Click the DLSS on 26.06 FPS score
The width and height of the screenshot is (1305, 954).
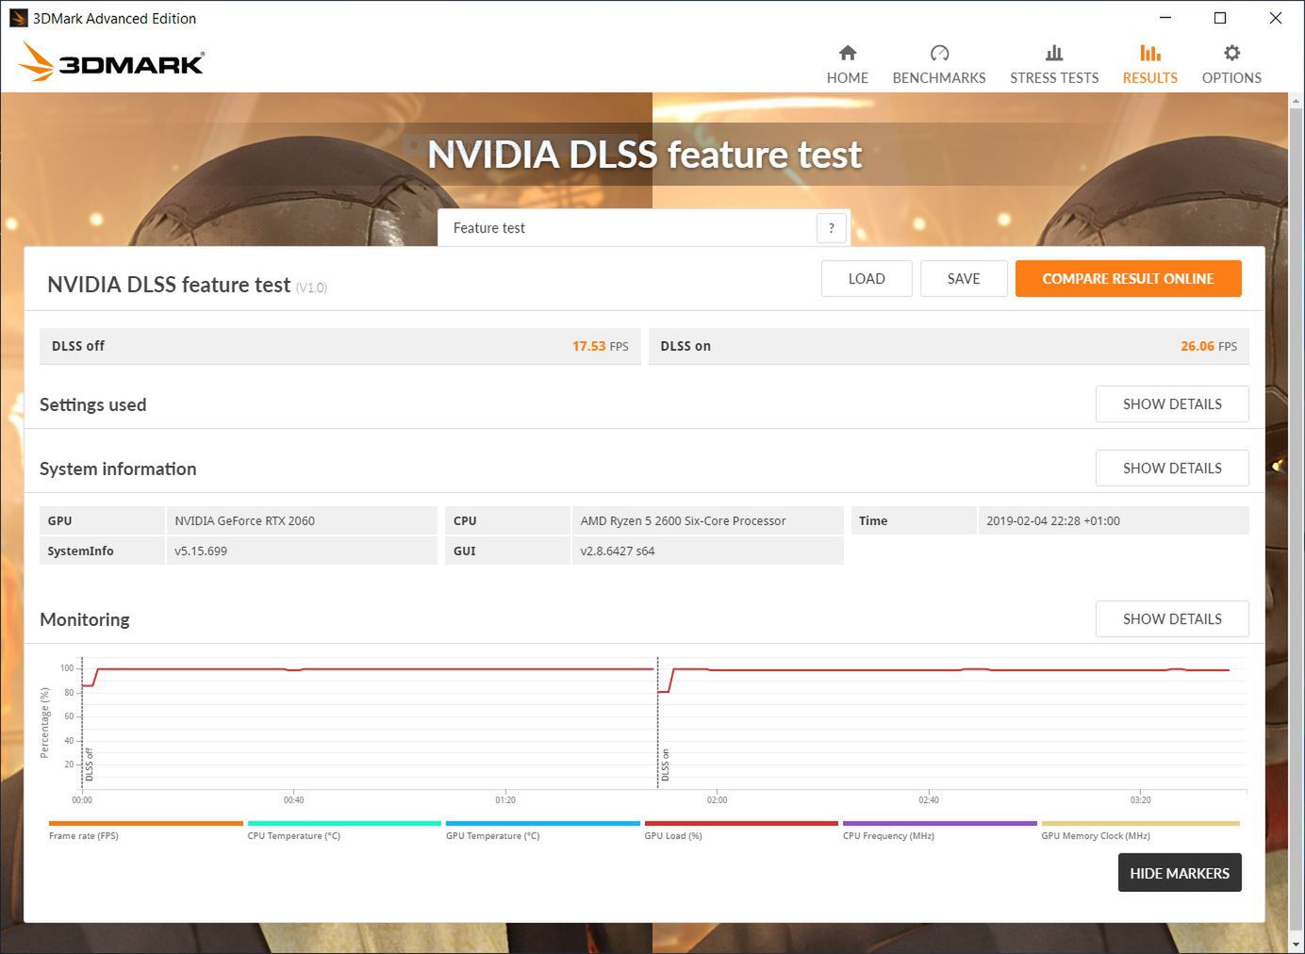click(x=949, y=346)
